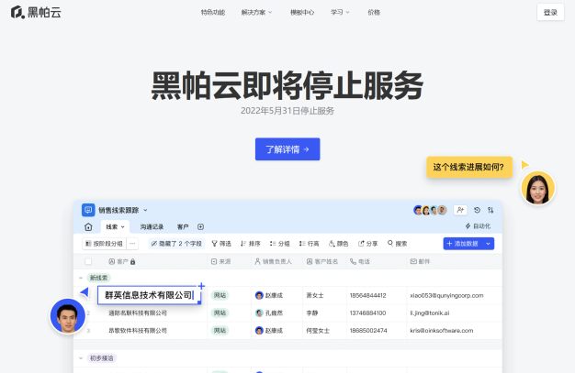575x373 pixels.
Task: Open the history icon
Action: point(477,210)
